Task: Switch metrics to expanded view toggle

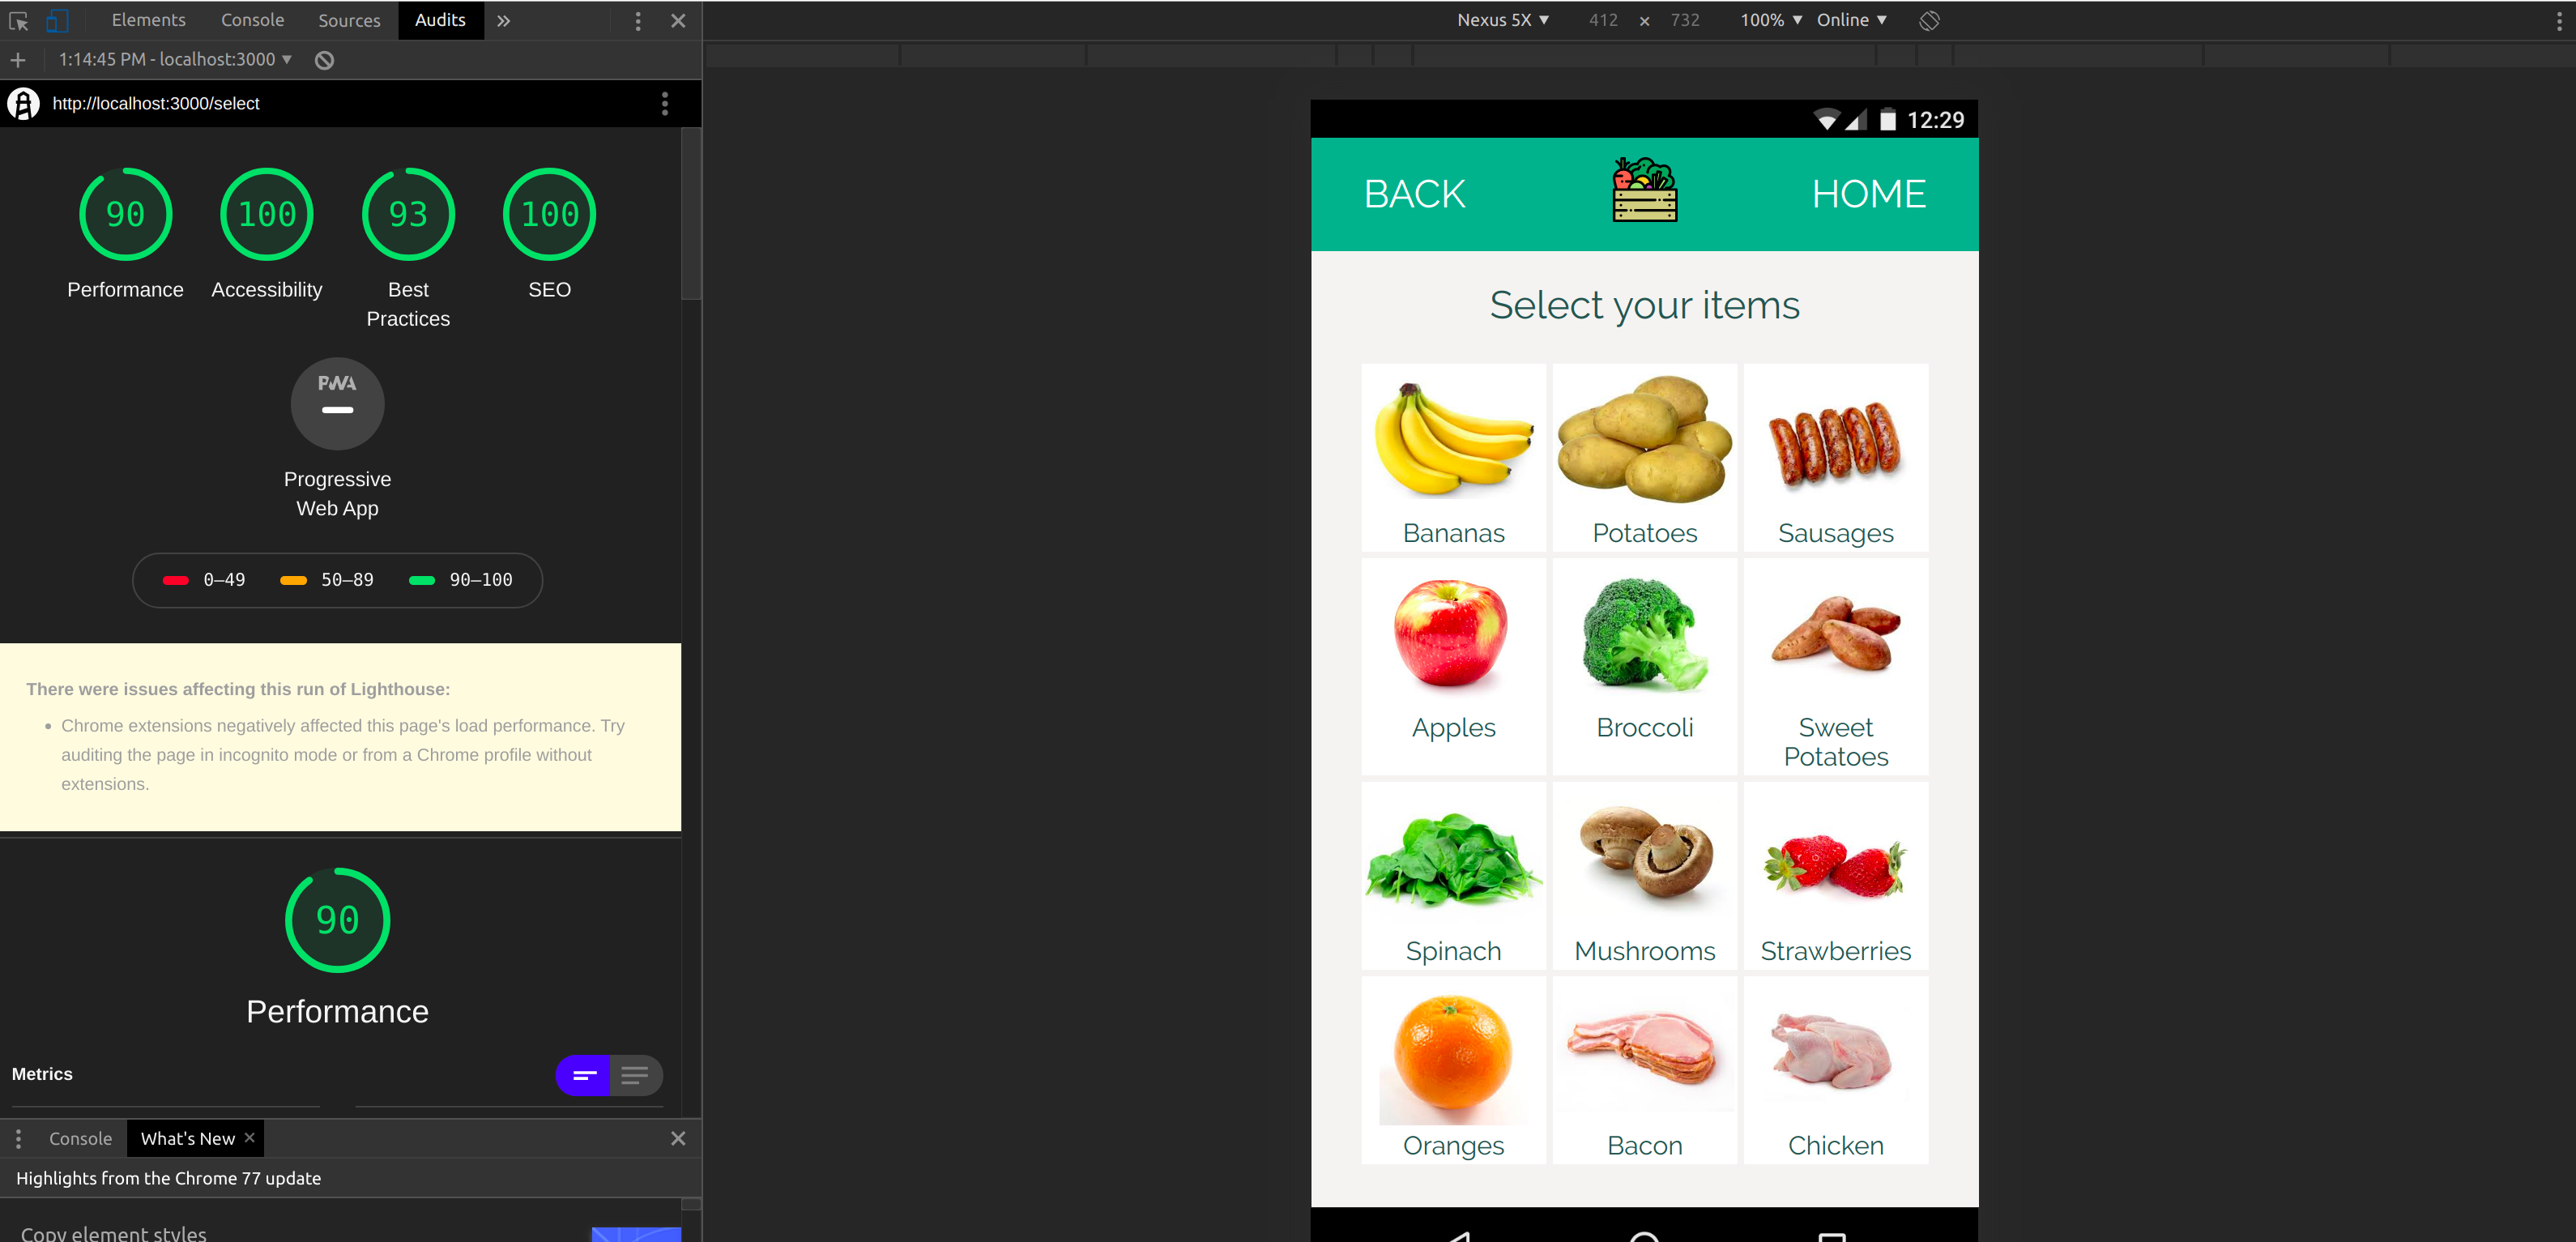Action: click(636, 1075)
